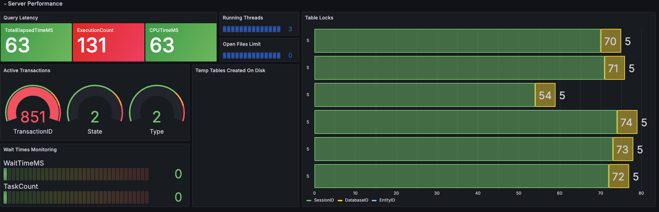Click the yellow DatabaseID segment labeled 54
The width and height of the screenshot is (659, 212).
(545, 95)
